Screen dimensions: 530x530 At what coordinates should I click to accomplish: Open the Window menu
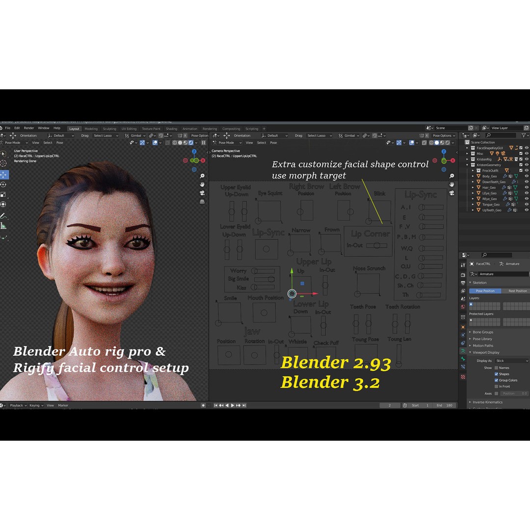[x=44, y=128]
